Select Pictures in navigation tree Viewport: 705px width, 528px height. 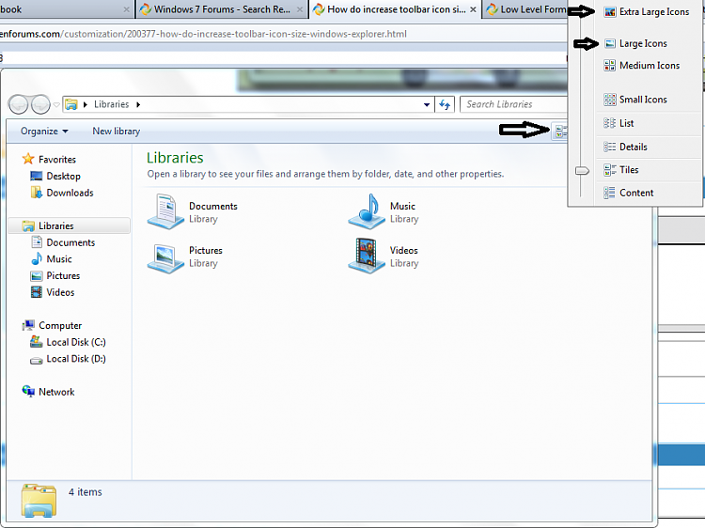pyautogui.click(x=63, y=276)
